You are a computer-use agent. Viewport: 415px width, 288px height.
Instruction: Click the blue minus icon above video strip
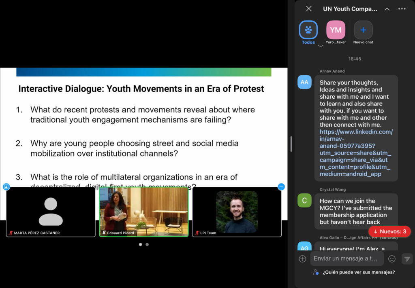281,186
